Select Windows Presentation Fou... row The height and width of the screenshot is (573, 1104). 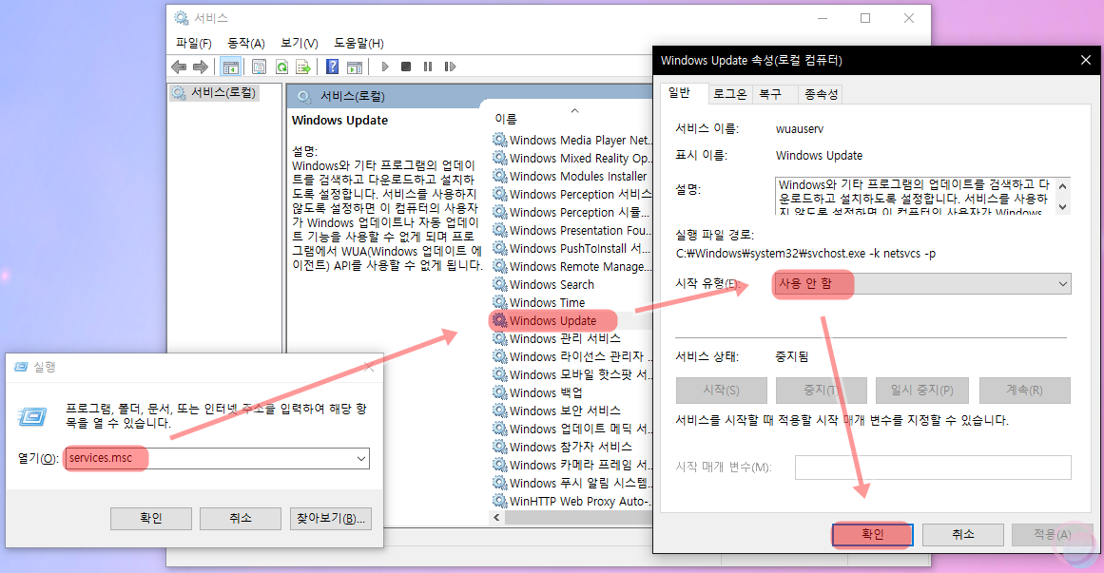click(579, 230)
